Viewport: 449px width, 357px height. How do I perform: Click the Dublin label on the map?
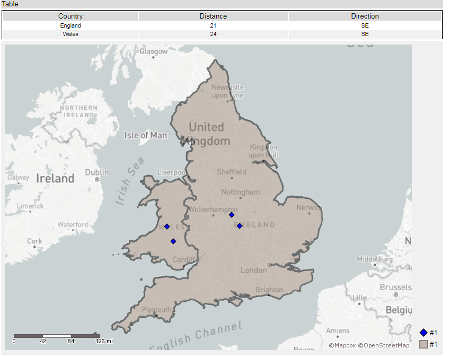tap(97, 172)
